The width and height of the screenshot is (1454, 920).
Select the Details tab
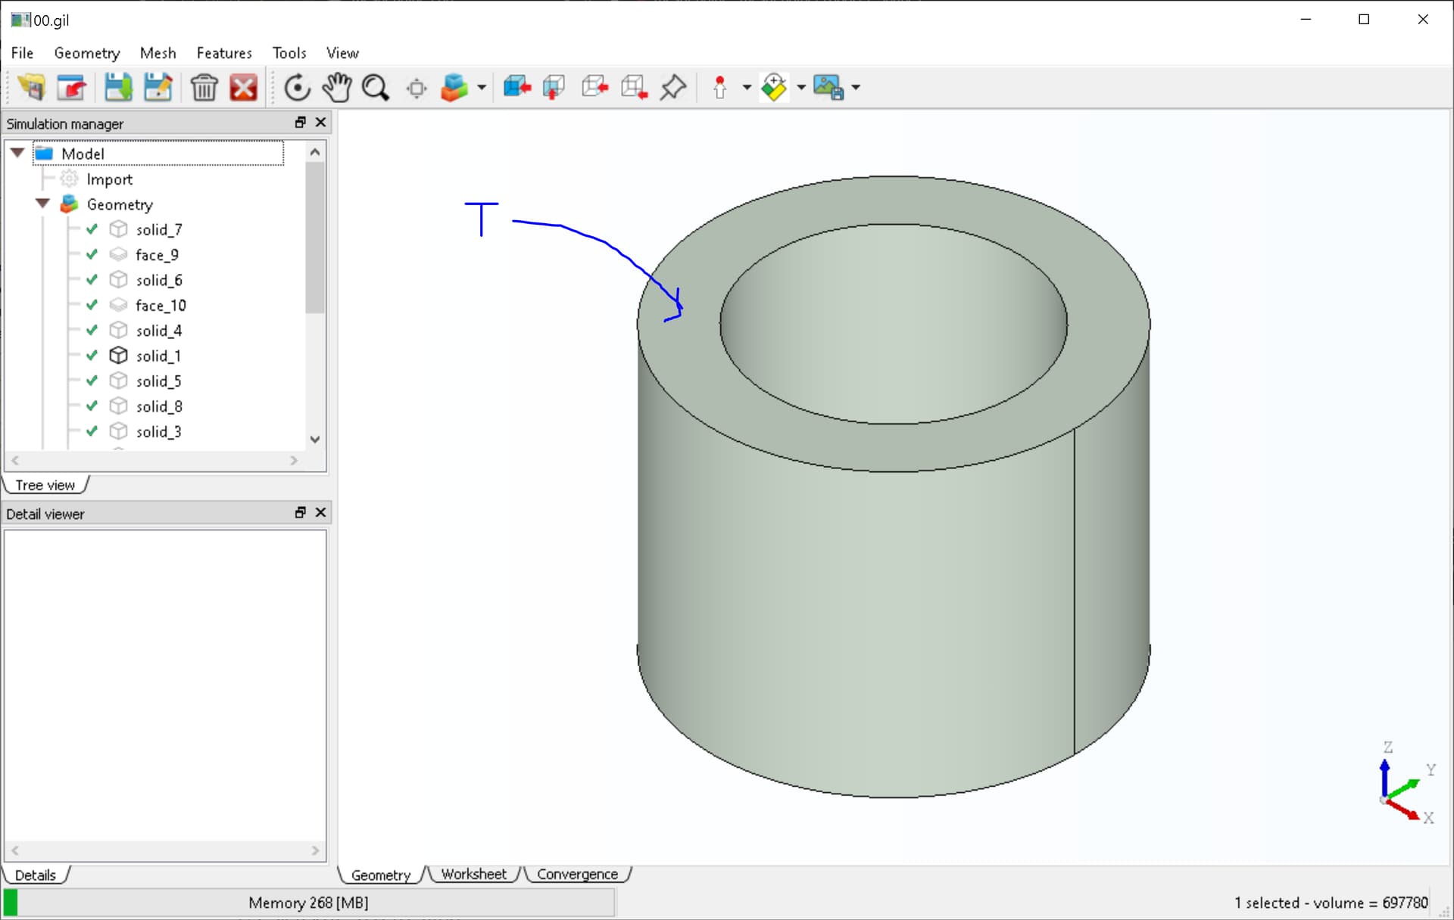[36, 875]
